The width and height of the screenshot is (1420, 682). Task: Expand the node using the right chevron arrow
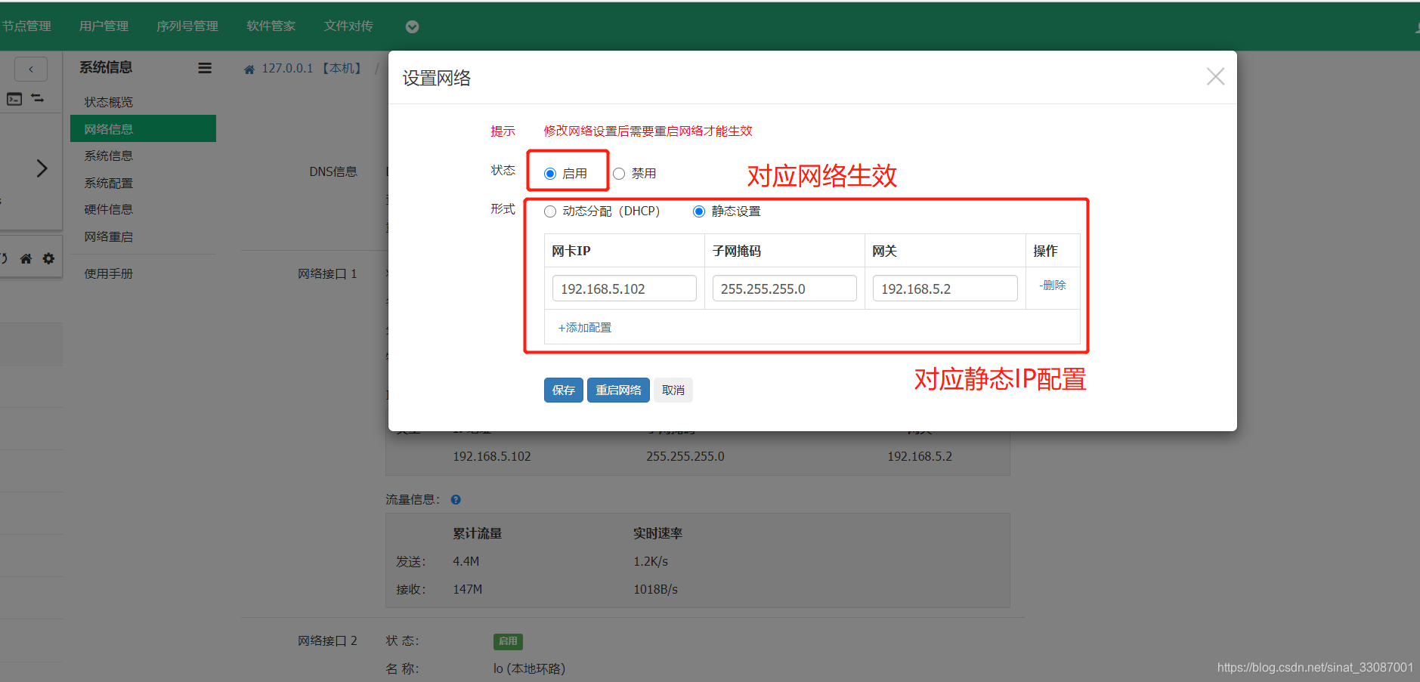(x=42, y=168)
